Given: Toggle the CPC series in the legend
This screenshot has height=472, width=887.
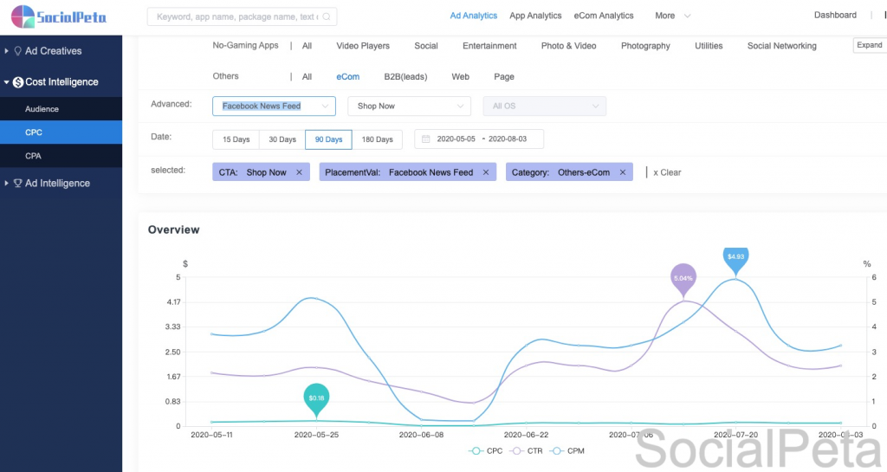Looking at the screenshot, I should coord(485,451).
